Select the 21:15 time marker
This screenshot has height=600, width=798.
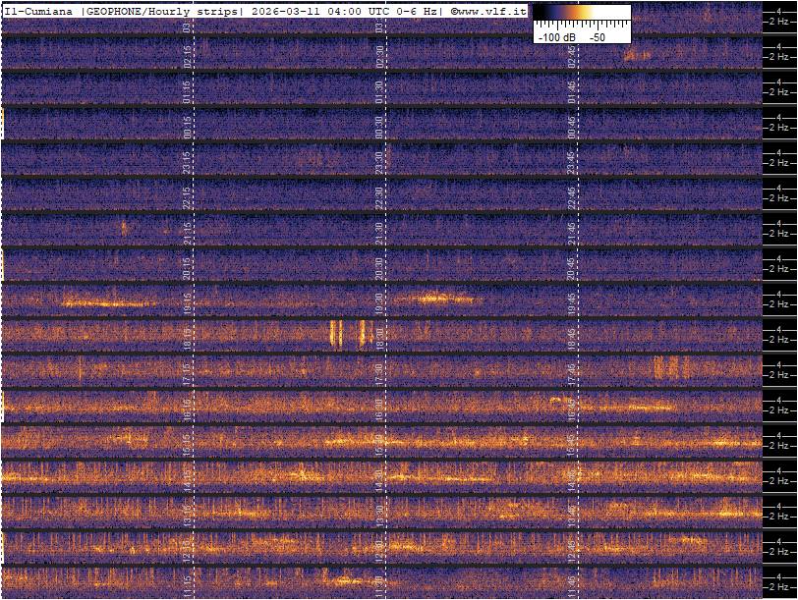(x=187, y=234)
